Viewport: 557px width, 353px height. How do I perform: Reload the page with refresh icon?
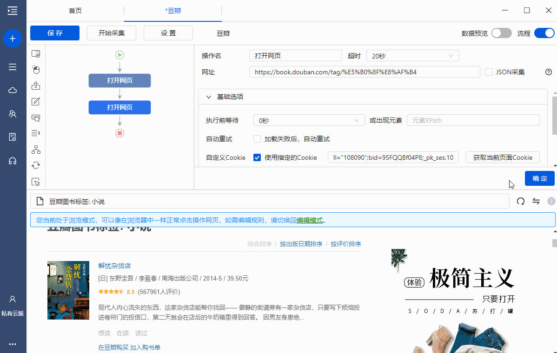tap(521, 202)
